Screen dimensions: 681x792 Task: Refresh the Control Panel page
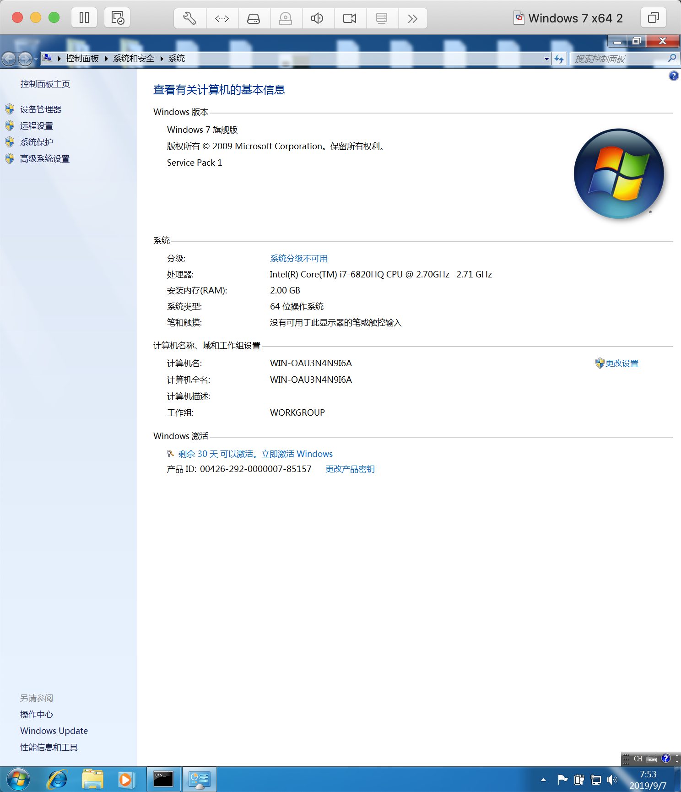click(x=559, y=59)
